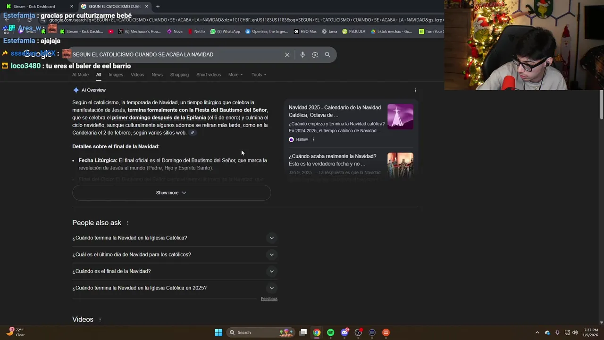Close the SEGUN EL CATOLICISMO tab
Screen dimensions: 604x340
pyautogui.click(x=146, y=7)
